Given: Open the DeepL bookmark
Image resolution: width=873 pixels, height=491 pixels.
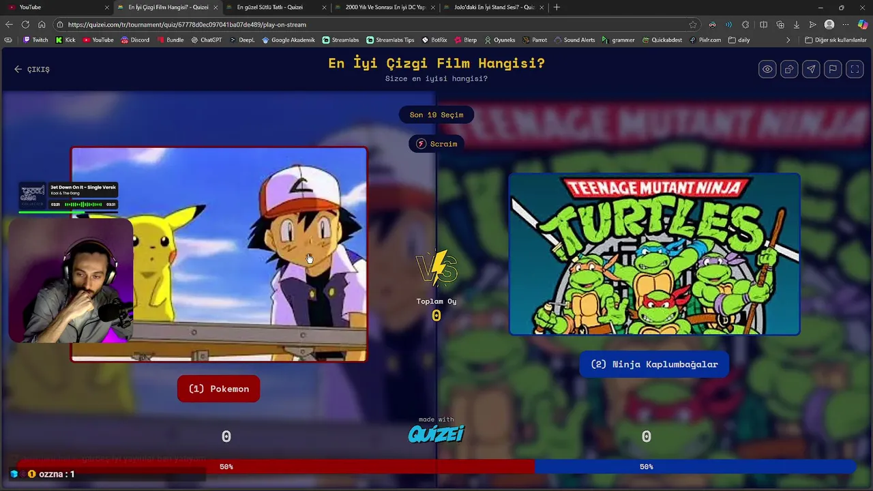Looking at the screenshot, I should 241,40.
